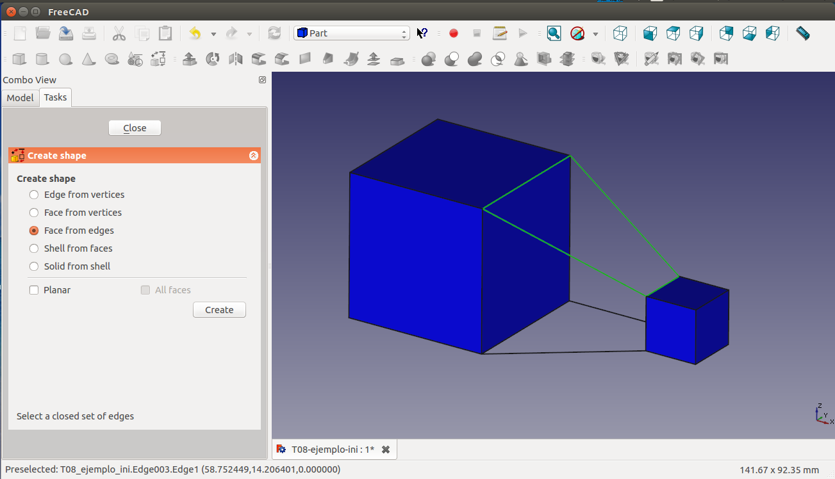Click the Fit All zoom icon

(x=554, y=33)
